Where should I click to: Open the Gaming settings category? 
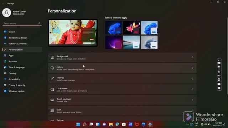(22, 73)
